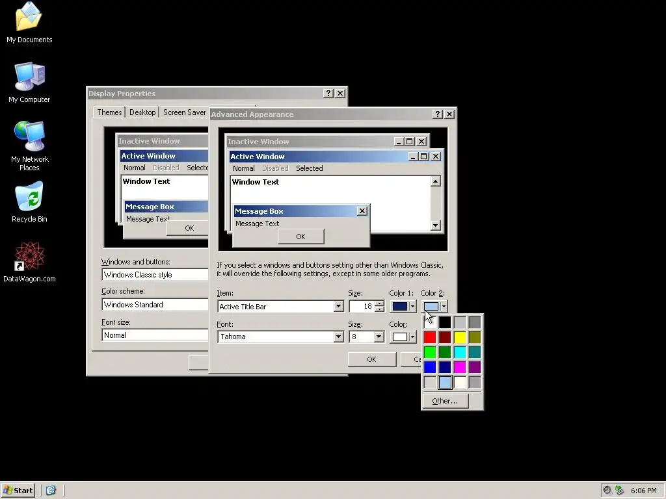
Task: Click the network tray icon
Action: tap(619, 490)
